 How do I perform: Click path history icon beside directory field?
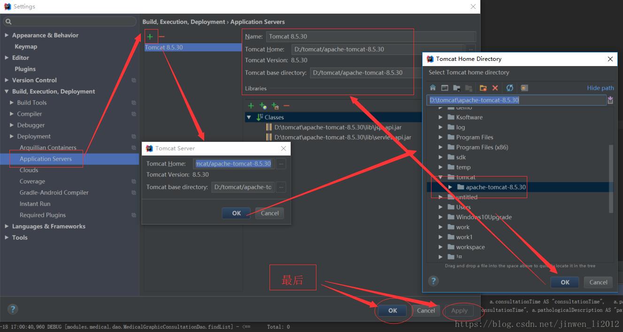[610, 100]
